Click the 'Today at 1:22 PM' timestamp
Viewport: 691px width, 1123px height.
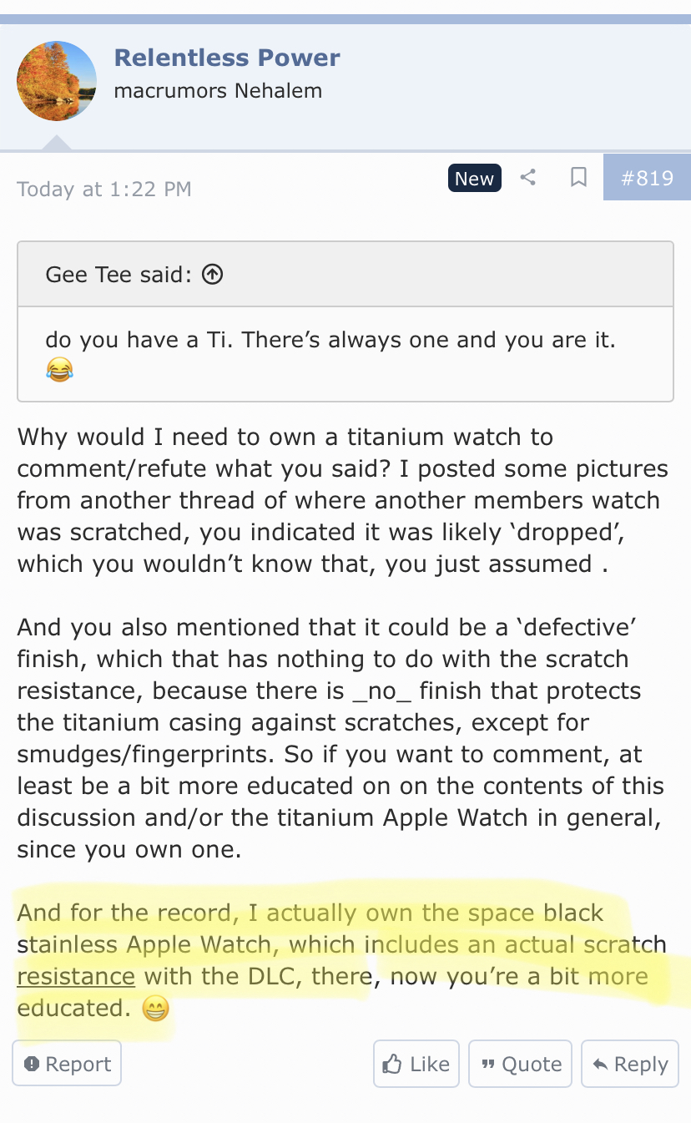pyautogui.click(x=104, y=190)
